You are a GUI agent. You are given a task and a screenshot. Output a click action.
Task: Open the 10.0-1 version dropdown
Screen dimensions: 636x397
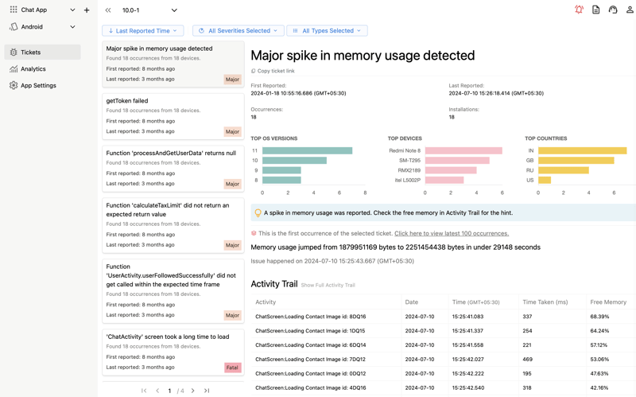tap(174, 10)
